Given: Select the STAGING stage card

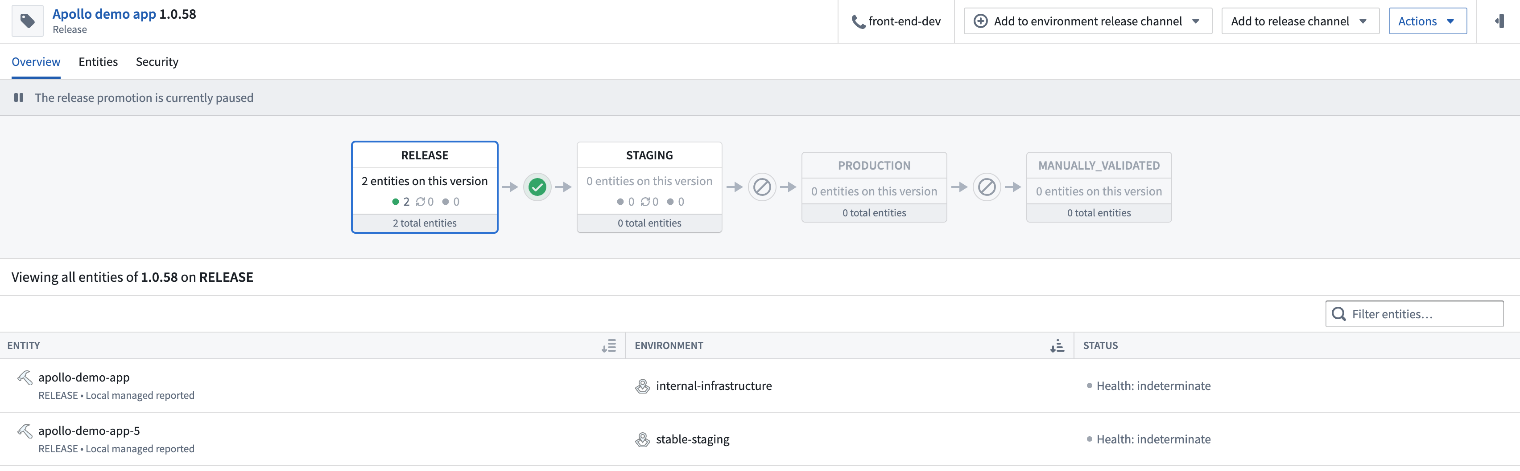Looking at the screenshot, I should click(649, 187).
